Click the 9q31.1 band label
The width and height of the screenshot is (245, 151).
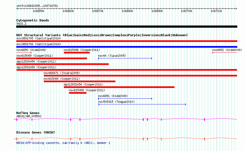point(21,24)
